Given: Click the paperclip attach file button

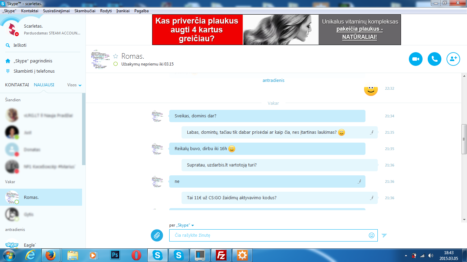Looking at the screenshot, I should 157,235.
